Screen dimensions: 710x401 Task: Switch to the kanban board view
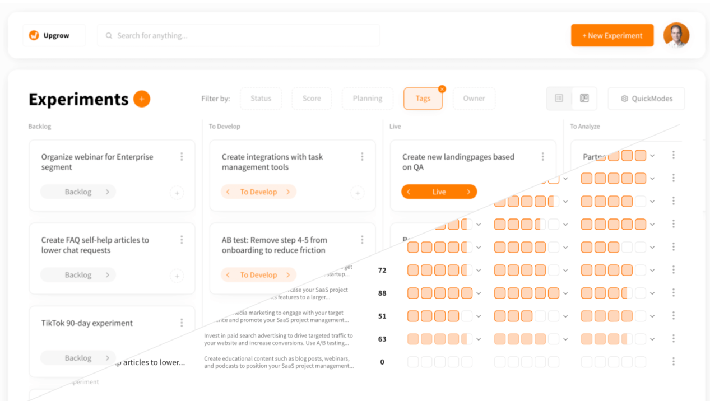coord(583,98)
